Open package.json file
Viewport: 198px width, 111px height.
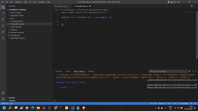coord(15,35)
